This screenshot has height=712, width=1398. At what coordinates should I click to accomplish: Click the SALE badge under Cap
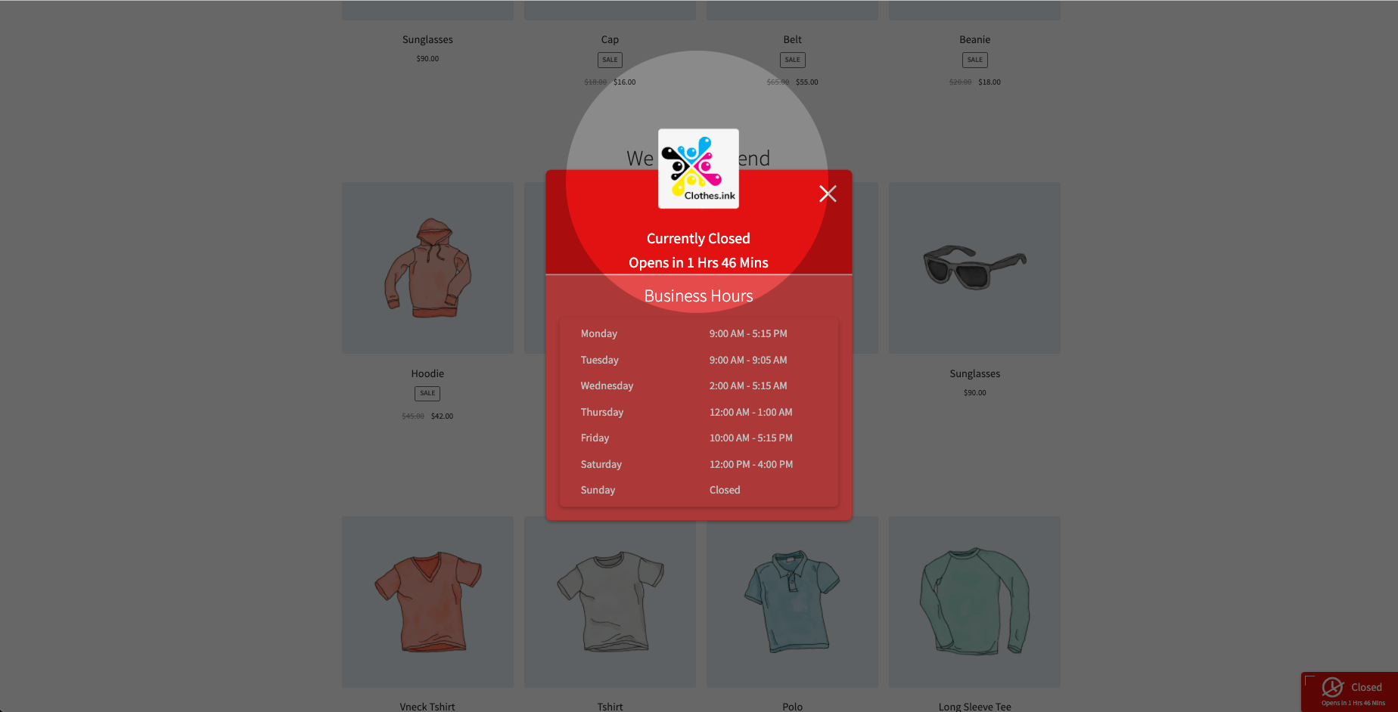pyautogui.click(x=610, y=60)
